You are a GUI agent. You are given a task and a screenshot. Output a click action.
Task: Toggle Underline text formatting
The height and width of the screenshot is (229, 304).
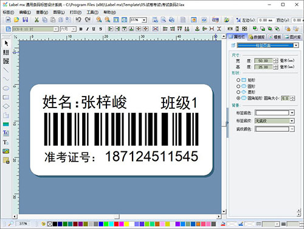click(94, 29)
